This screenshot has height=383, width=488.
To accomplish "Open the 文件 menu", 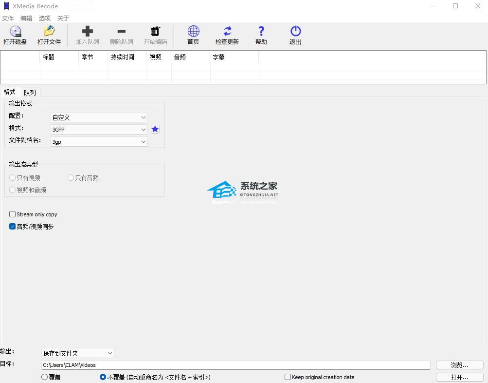I will coord(8,19).
